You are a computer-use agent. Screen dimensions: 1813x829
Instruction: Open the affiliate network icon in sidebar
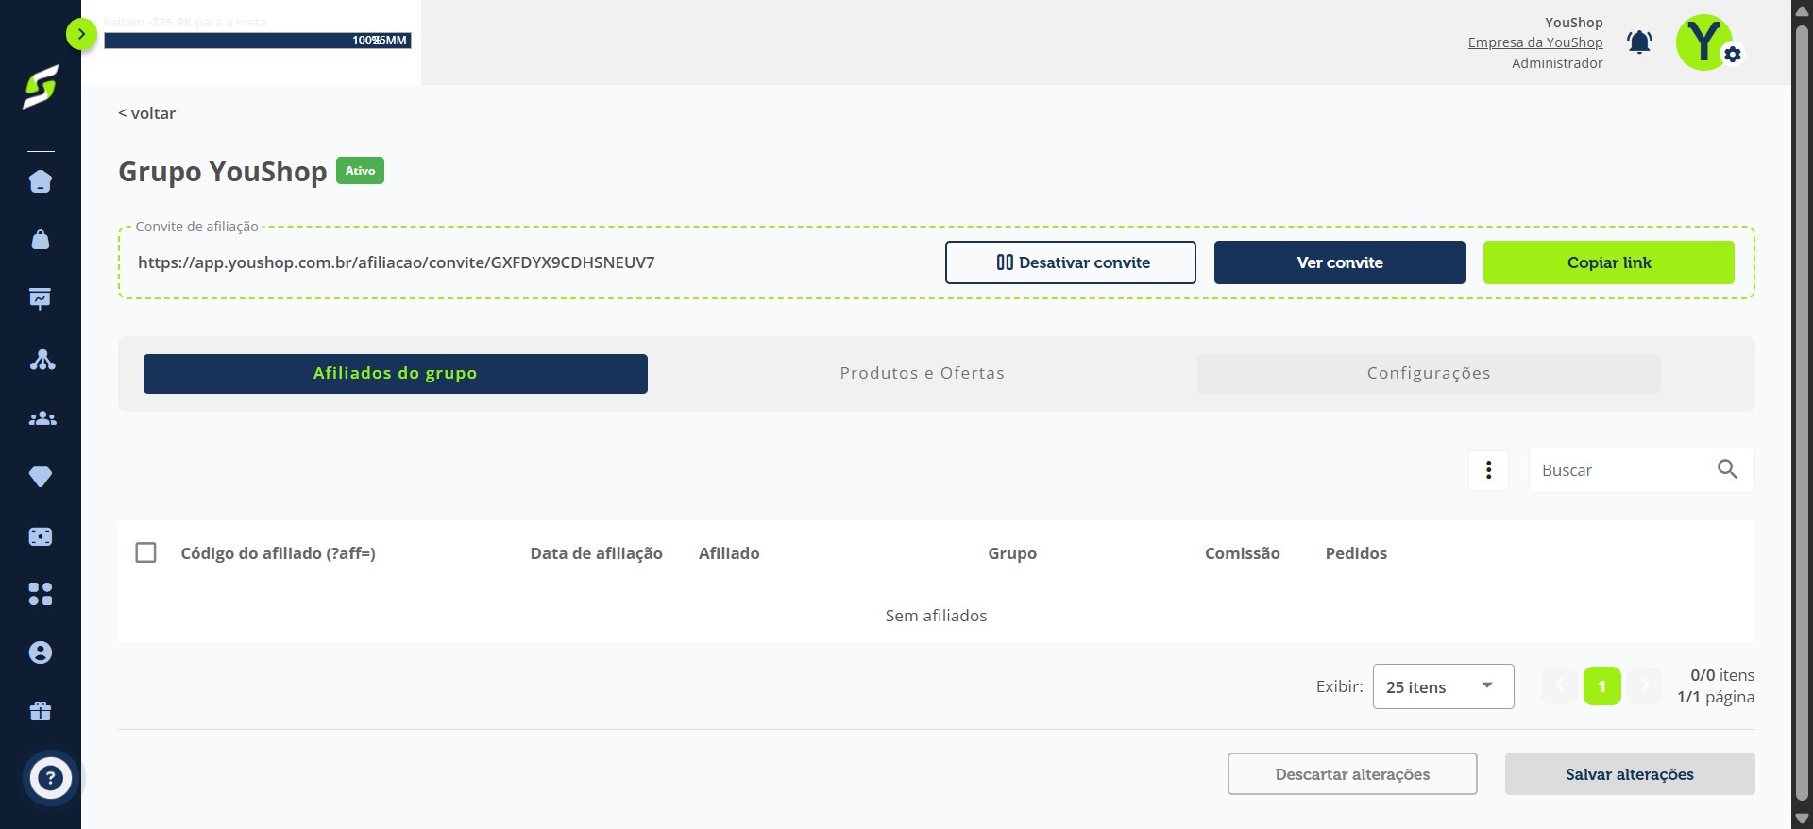click(x=42, y=360)
